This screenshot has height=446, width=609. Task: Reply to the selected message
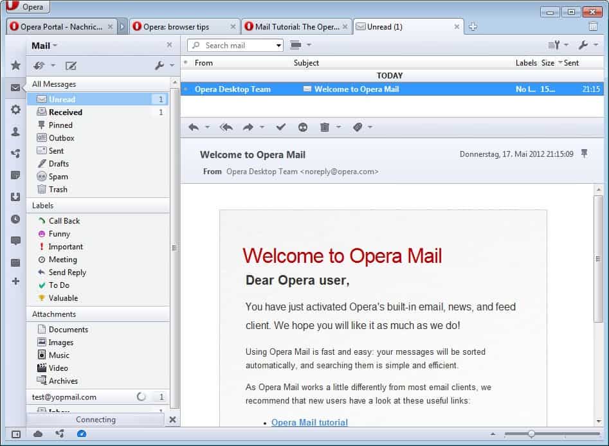(194, 127)
